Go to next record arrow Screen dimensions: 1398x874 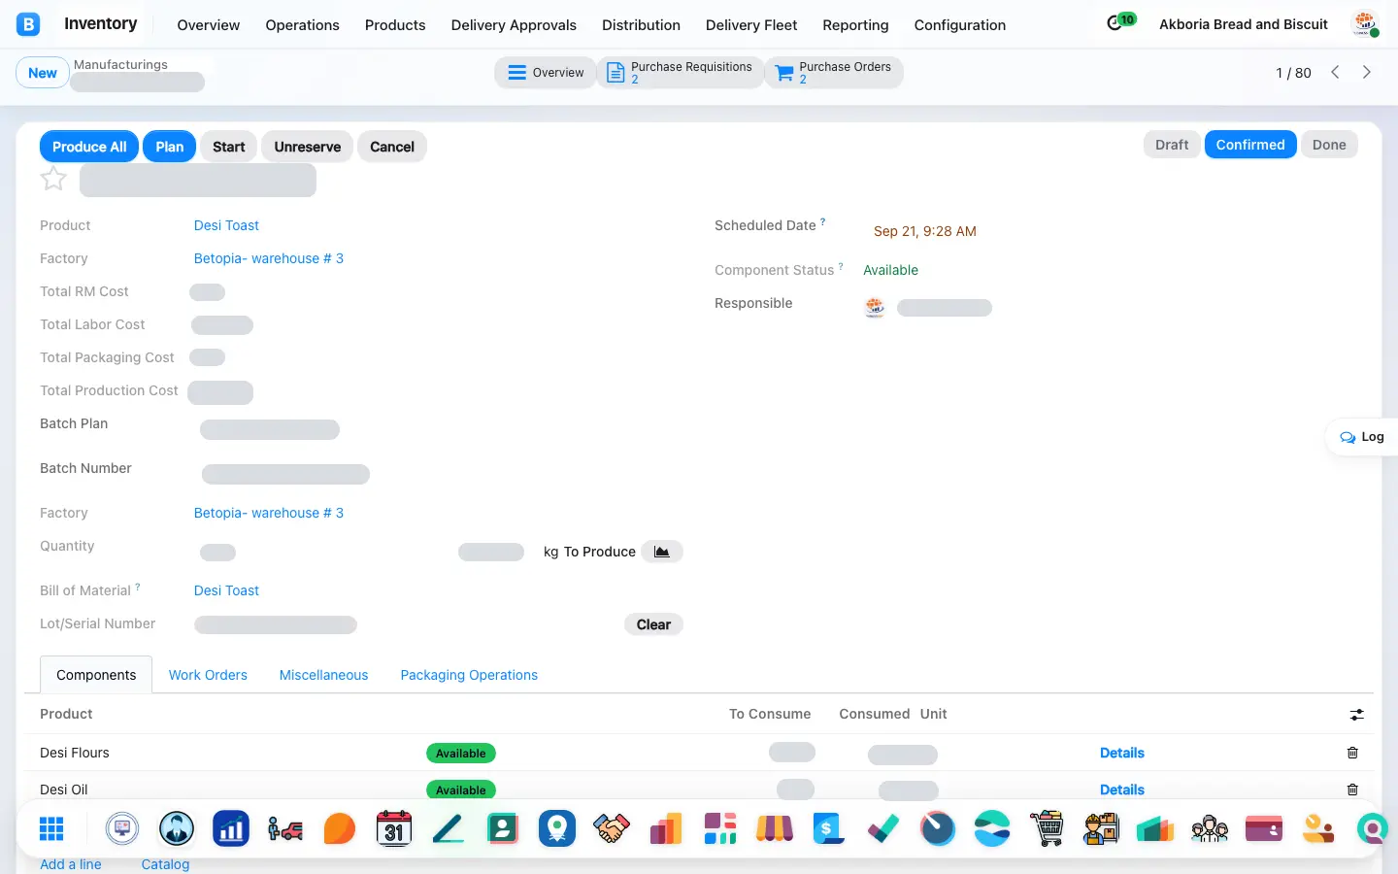tap(1366, 72)
